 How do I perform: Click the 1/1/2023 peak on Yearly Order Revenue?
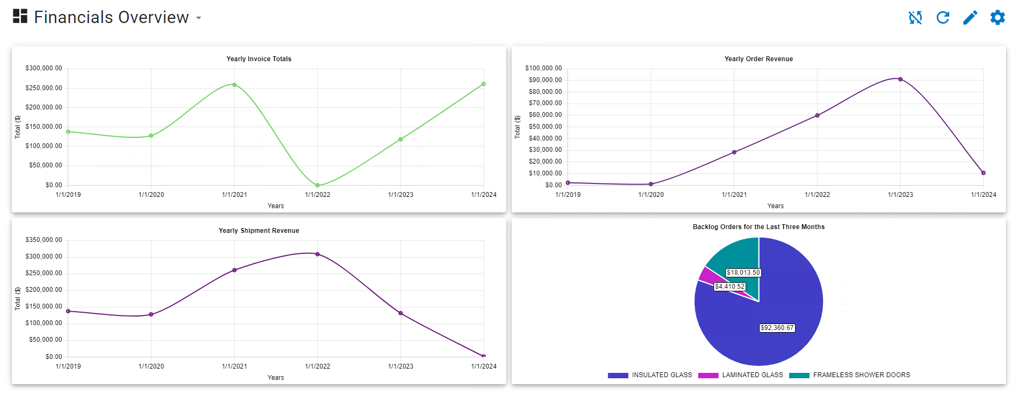point(900,79)
